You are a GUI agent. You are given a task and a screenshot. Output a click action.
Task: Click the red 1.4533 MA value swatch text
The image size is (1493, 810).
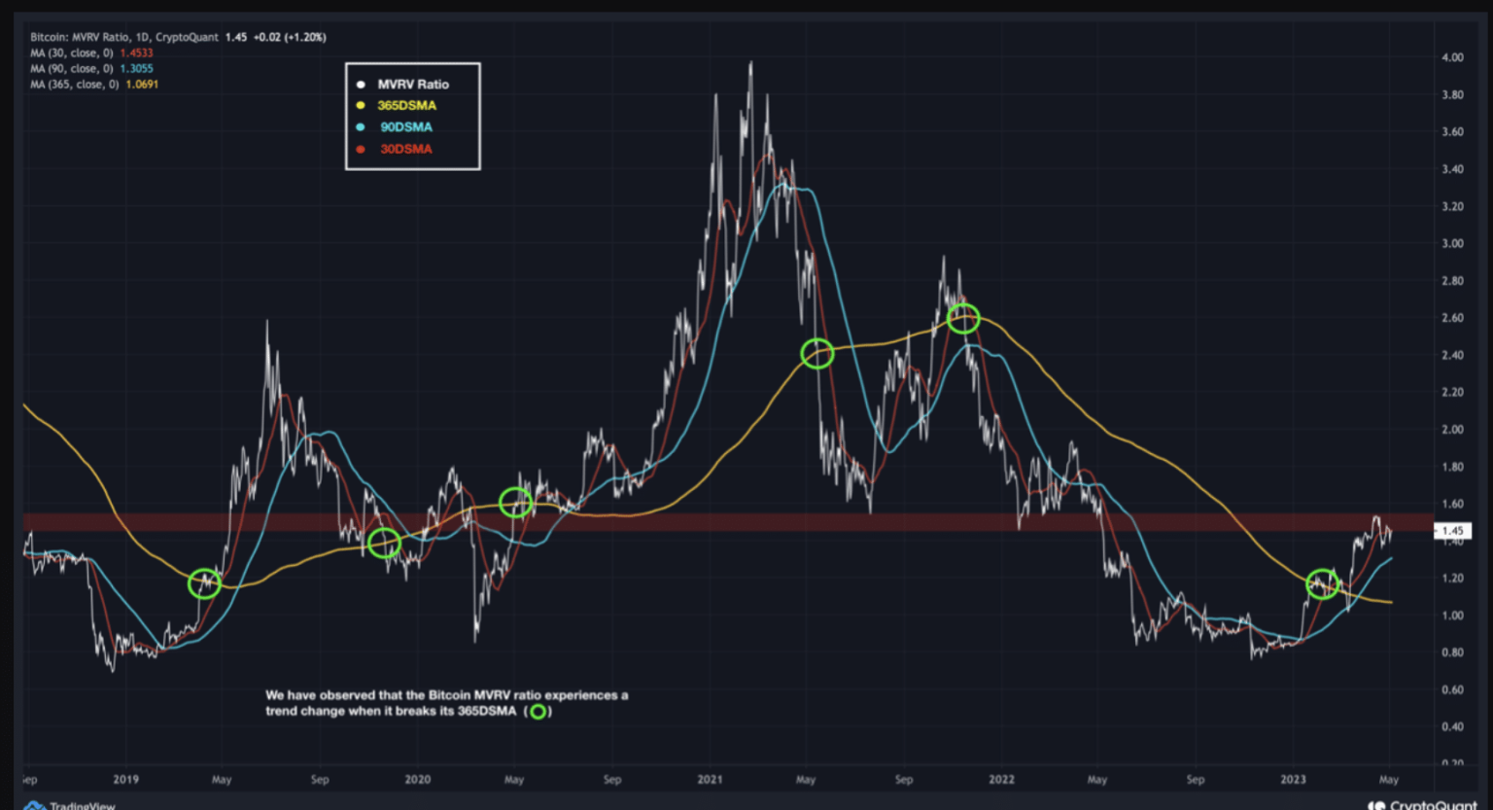[x=138, y=53]
